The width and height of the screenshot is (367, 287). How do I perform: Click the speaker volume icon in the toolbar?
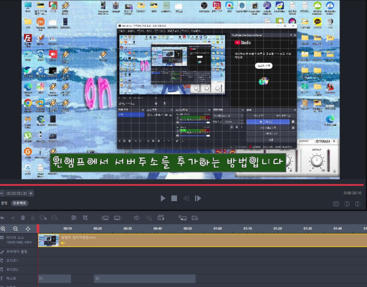[137, 218]
